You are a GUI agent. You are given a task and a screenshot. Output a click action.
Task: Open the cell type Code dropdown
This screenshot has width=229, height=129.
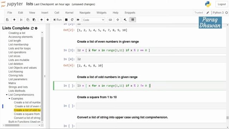(x=94, y=20)
